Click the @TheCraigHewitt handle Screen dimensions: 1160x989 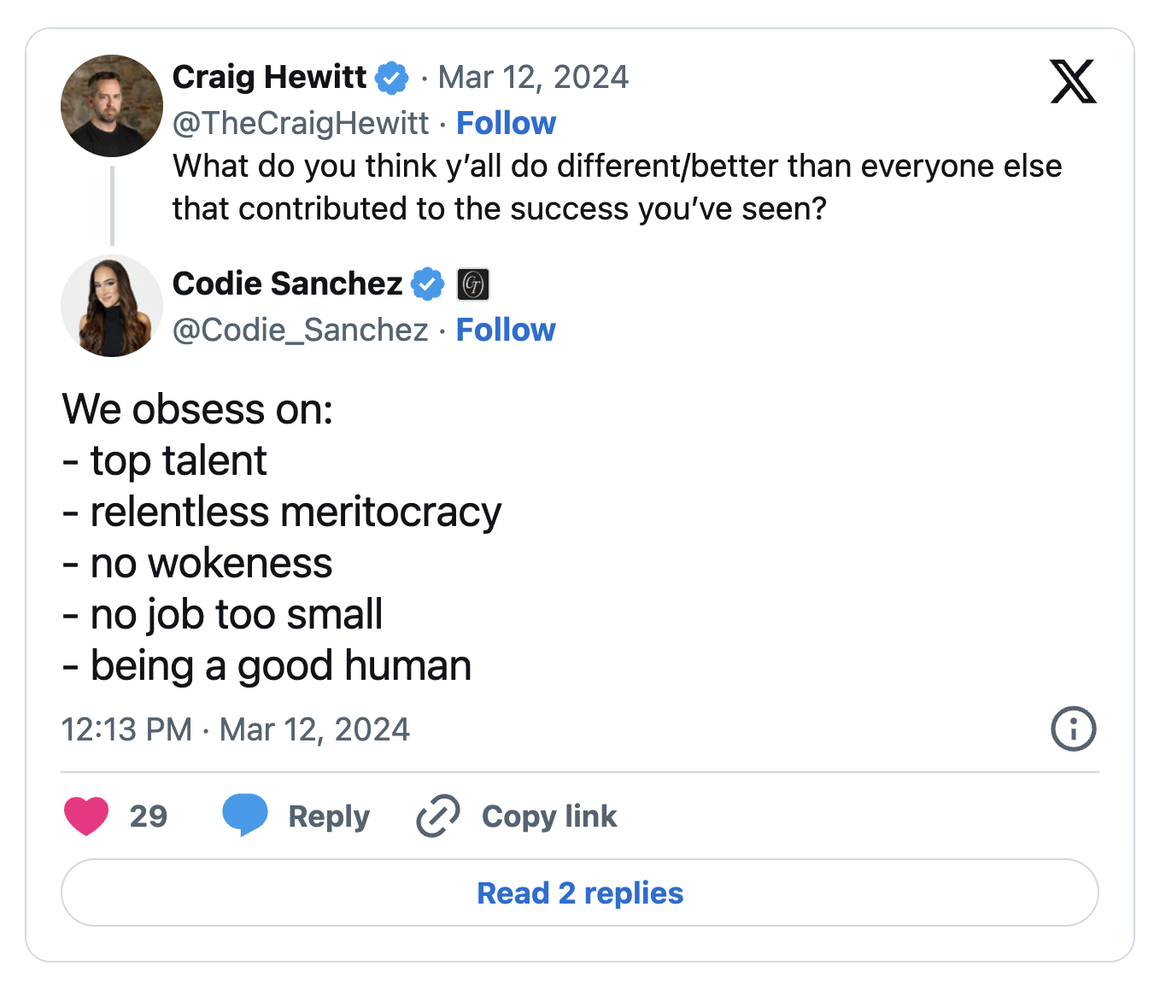[x=301, y=123]
